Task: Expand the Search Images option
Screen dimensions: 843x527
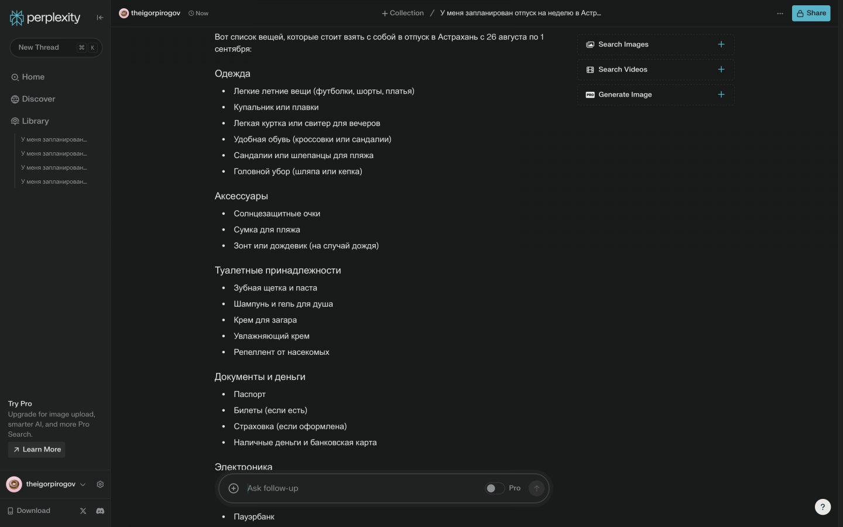Action: [x=721, y=45]
